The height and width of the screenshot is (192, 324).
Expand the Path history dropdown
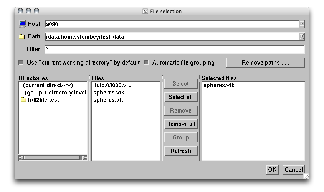tap(302, 37)
